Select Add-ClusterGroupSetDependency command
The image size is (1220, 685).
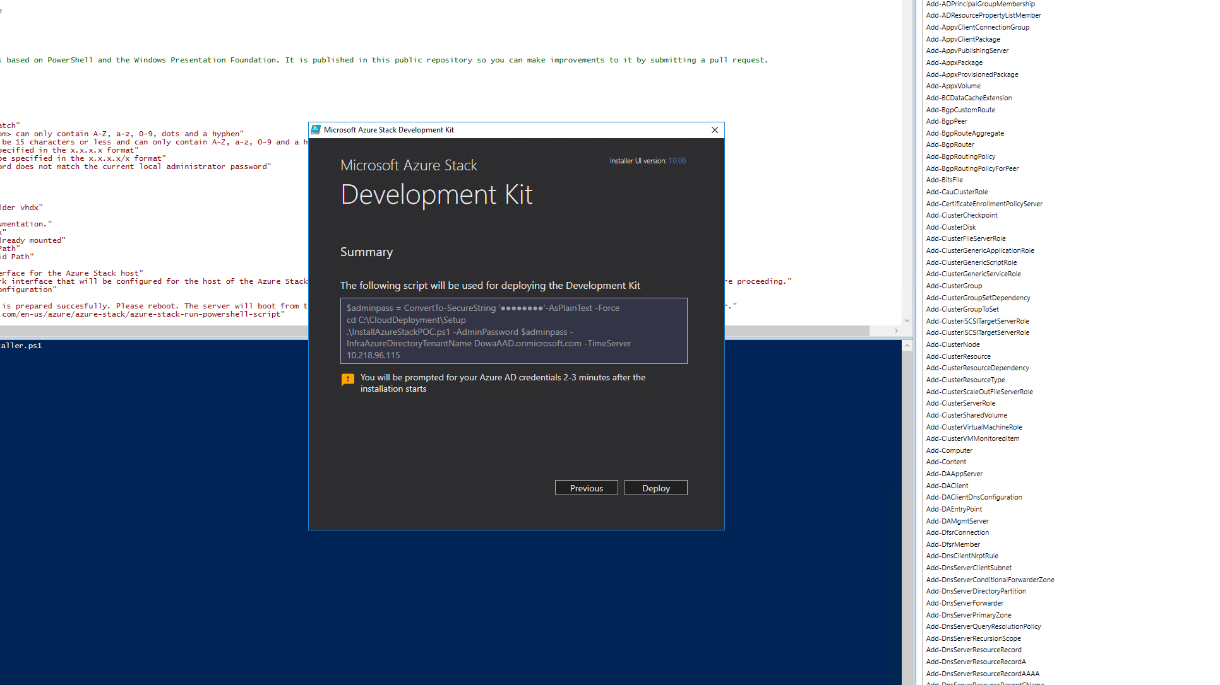tap(978, 298)
